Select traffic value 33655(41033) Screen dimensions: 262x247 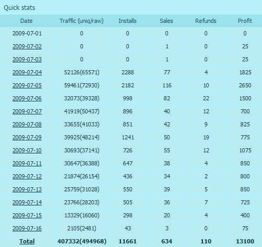(x=81, y=124)
